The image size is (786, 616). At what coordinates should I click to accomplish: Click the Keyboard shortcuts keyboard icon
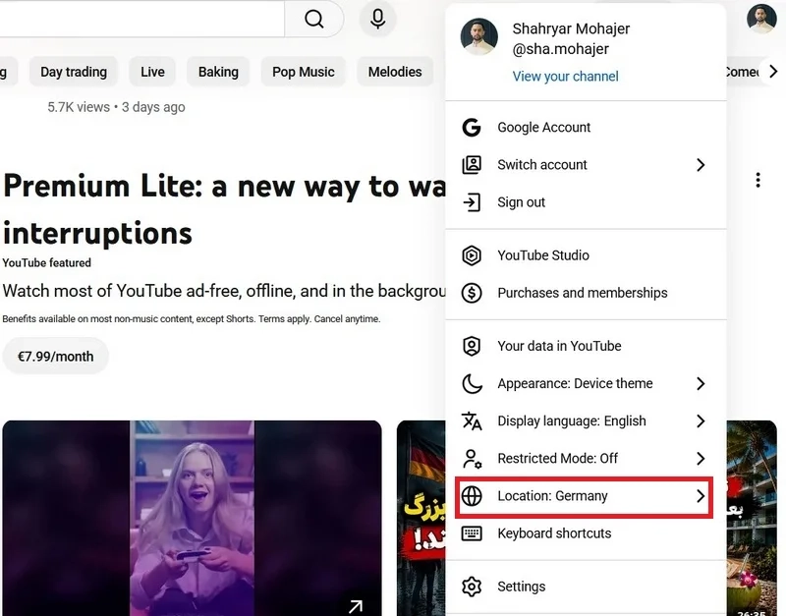pyautogui.click(x=472, y=533)
